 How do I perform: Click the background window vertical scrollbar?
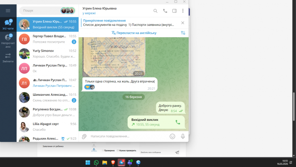[x=294, y=107]
